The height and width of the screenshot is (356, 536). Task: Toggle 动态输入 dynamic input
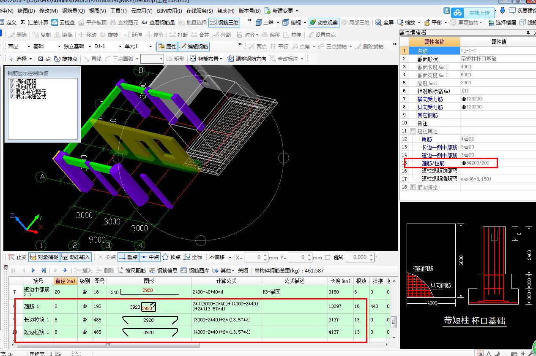pyautogui.click(x=76, y=257)
